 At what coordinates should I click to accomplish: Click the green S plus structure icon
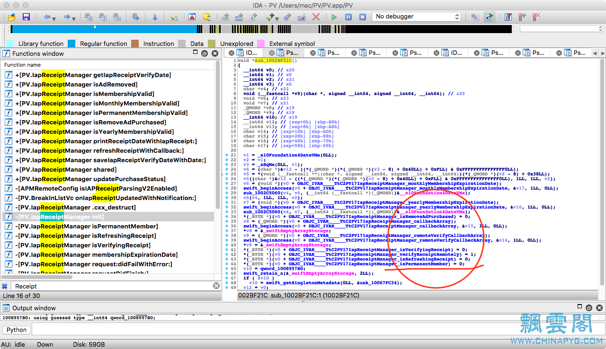click(270, 17)
